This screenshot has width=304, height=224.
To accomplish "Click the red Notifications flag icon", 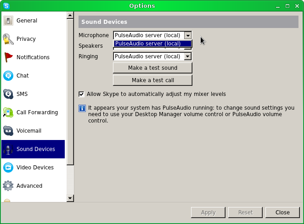I will [8, 57].
